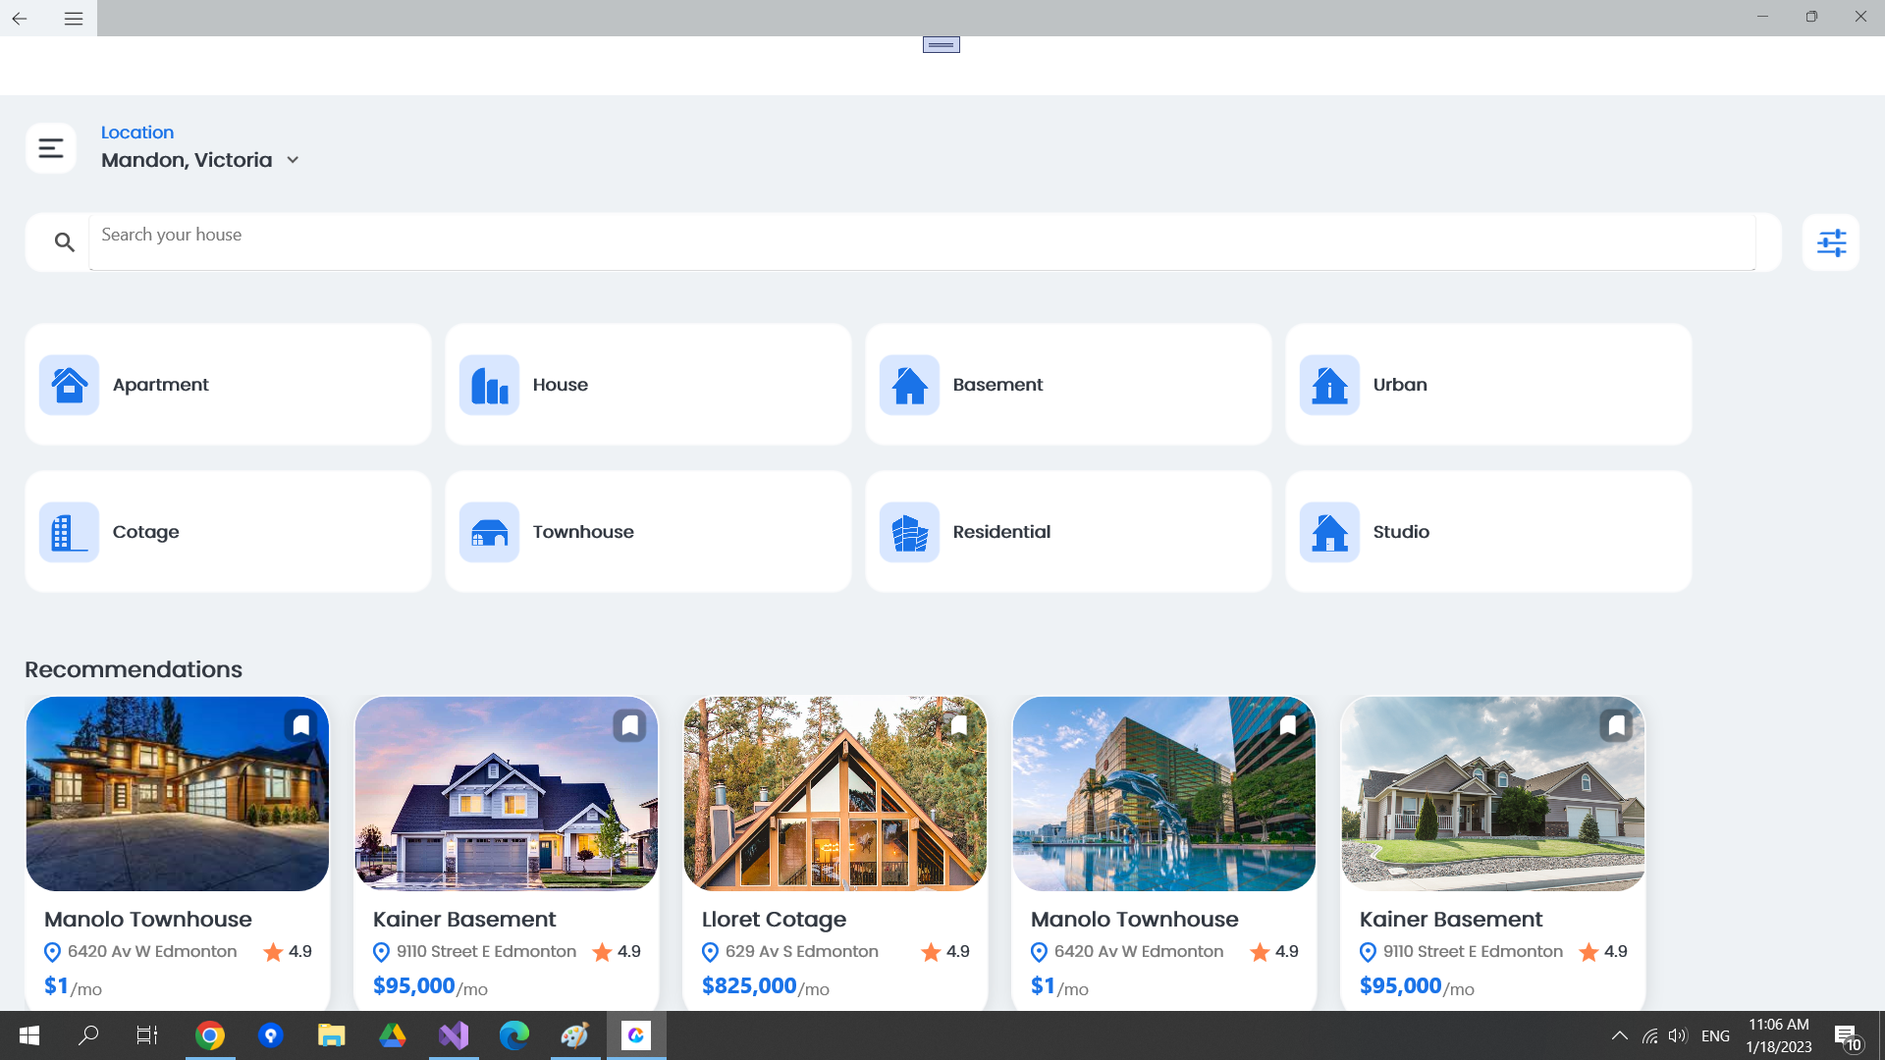
Task: Toggle bookmark on first Manolo Townhouse card
Action: click(301, 725)
